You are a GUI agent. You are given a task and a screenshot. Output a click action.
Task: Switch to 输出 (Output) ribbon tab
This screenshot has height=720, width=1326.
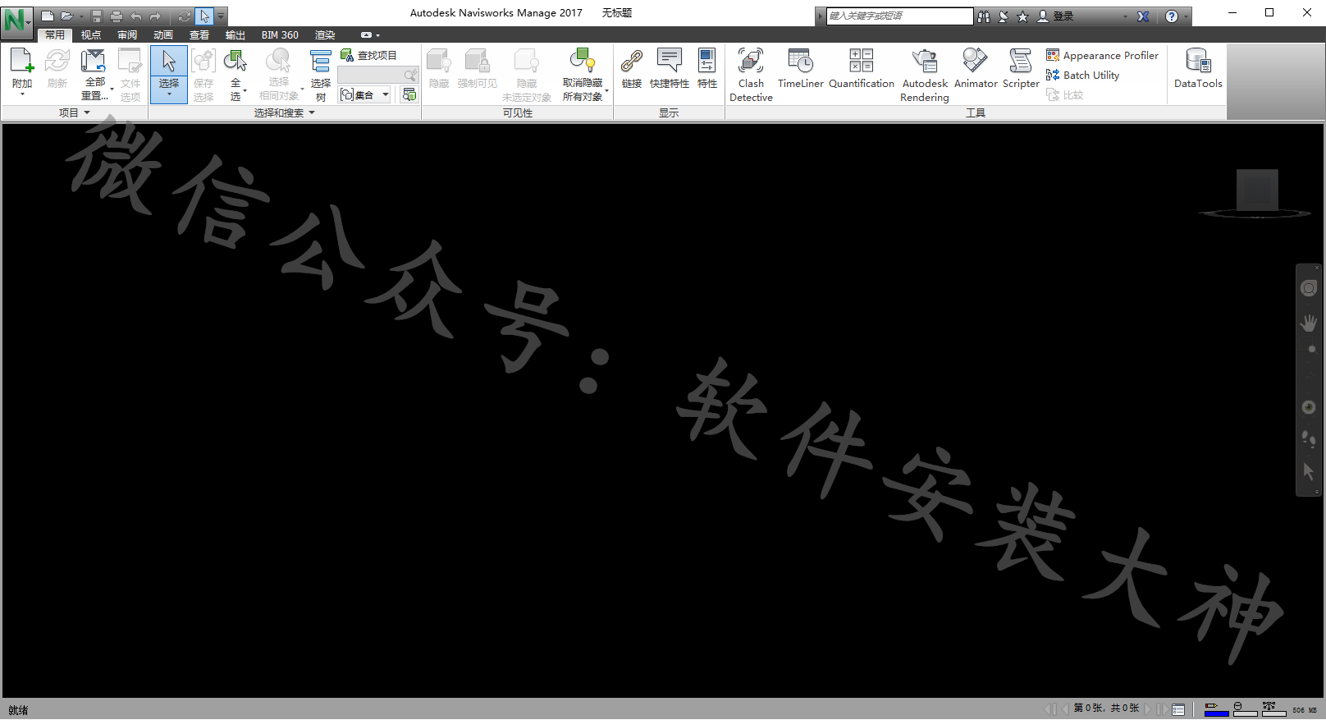(235, 34)
